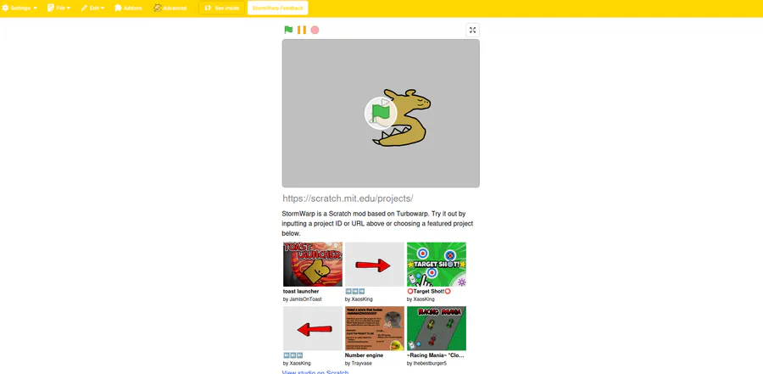Open the Addons settings
The image size is (763, 374).
(129, 8)
